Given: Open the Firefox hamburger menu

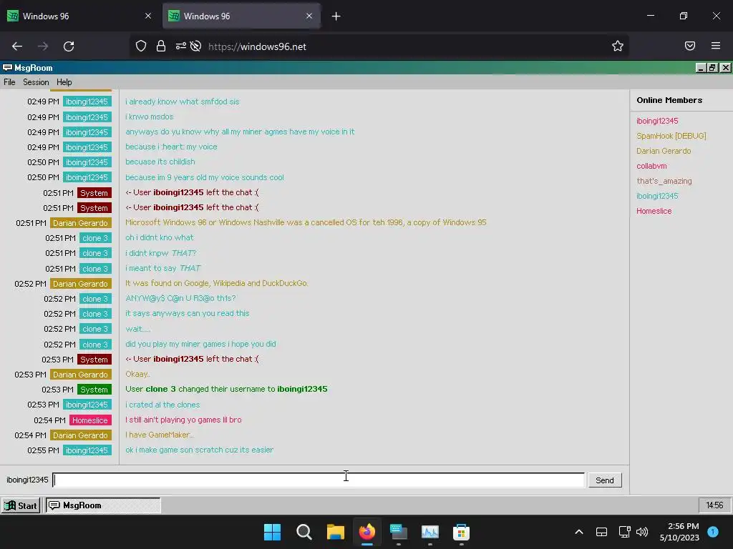Looking at the screenshot, I should tap(716, 46).
